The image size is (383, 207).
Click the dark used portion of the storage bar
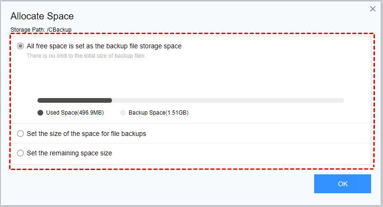75,100
